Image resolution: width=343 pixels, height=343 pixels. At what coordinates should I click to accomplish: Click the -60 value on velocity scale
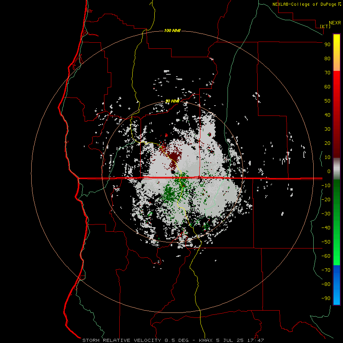(x=326, y=256)
